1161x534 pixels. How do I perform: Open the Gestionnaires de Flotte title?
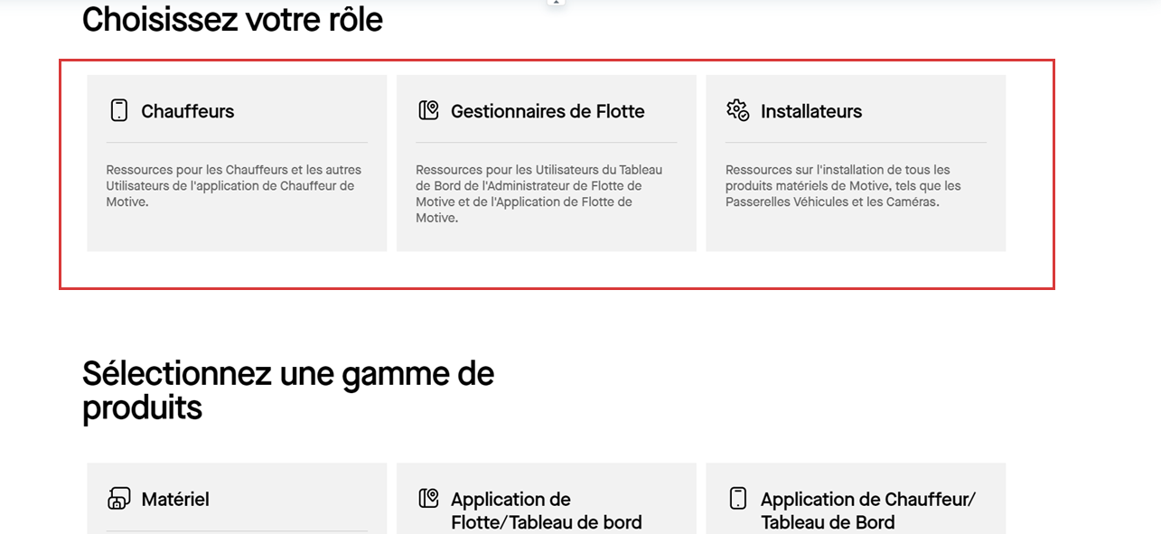click(548, 111)
